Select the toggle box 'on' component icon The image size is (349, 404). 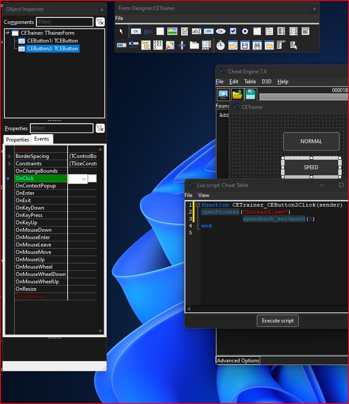tap(209, 31)
